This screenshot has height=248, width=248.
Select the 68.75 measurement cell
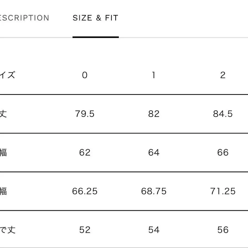coord(154,191)
